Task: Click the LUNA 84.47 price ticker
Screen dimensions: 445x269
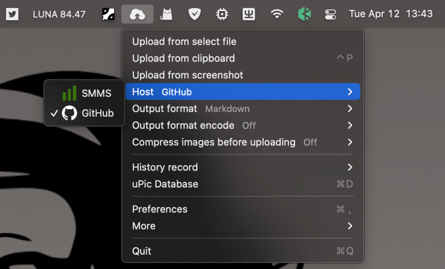Action: pyautogui.click(x=59, y=14)
